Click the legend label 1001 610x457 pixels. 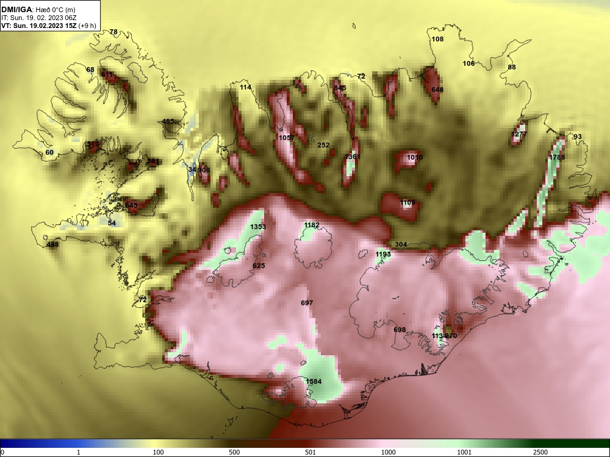[x=464, y=452]
